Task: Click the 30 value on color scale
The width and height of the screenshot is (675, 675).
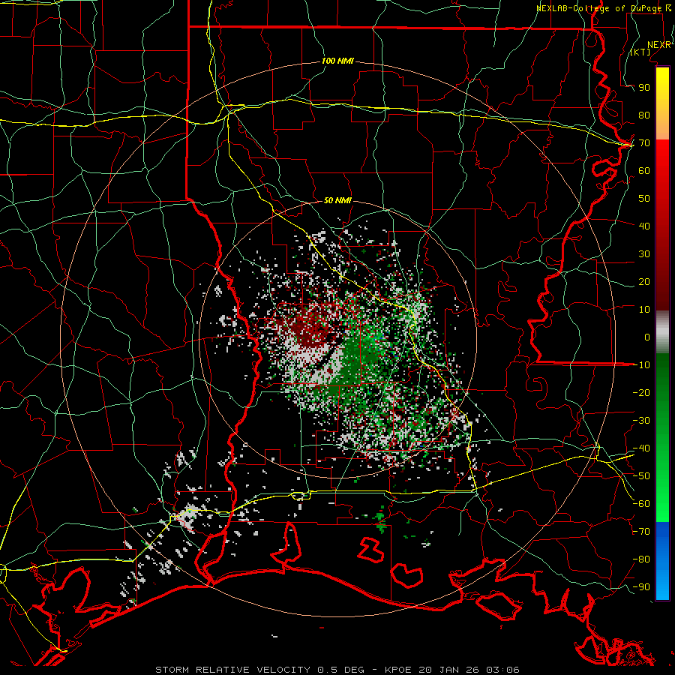Action: [x=644, y=254]
